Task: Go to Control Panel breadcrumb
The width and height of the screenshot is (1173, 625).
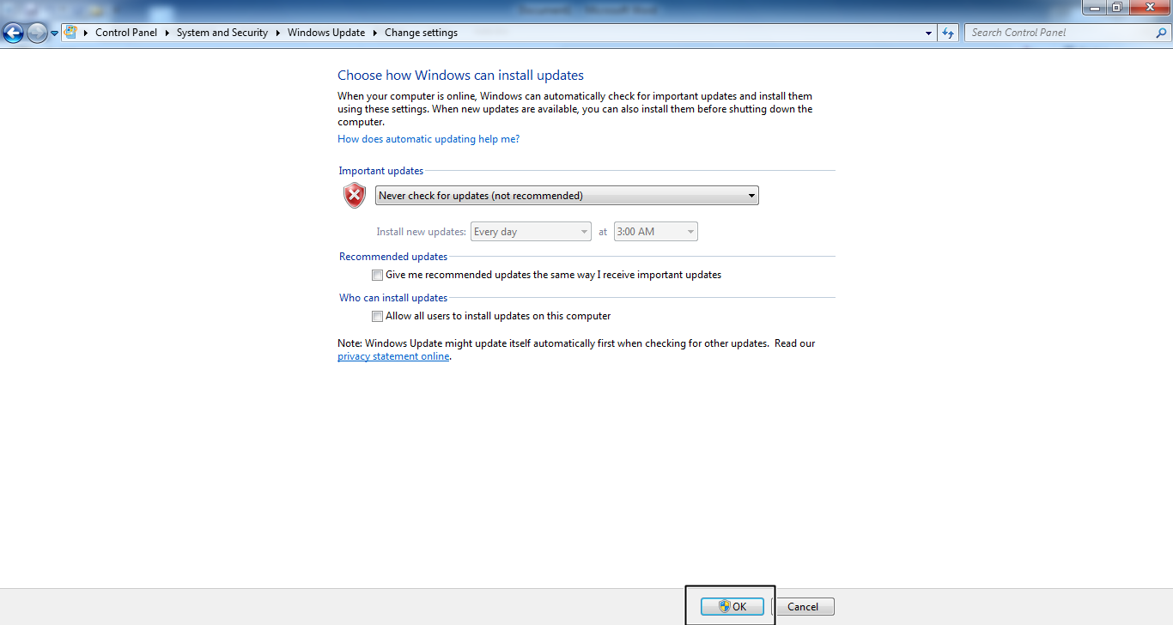Action: coord(126,33)
